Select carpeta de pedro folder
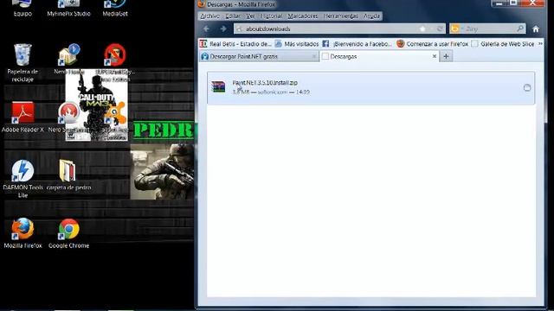Screen dimensions: 554x311 (x=68, y=175)
